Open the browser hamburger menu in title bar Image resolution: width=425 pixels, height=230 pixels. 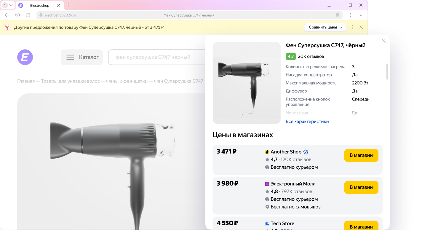coord(329,5)
